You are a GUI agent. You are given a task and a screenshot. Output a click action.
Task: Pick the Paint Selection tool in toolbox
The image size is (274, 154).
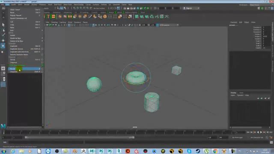(x=3, y=35)
